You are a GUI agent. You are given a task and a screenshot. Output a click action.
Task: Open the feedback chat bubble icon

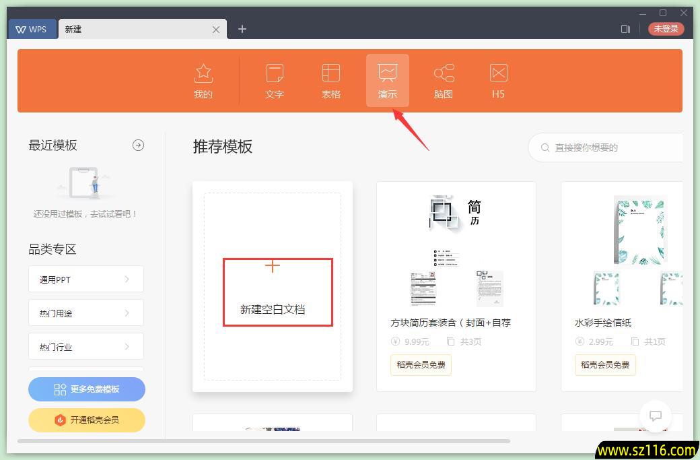pos(655,416)
